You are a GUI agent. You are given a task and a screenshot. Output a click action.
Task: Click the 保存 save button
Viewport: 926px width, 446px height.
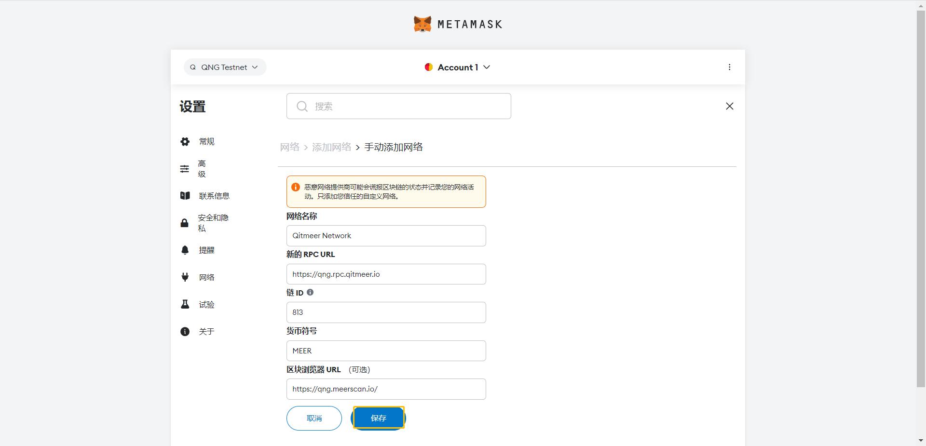(x=378, y=418)
